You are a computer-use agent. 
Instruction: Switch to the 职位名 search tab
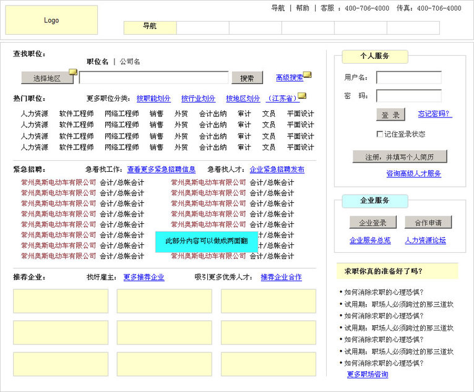97,62
